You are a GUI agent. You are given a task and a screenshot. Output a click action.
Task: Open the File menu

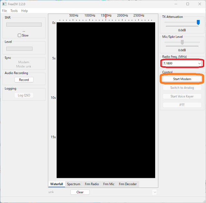[x=5, y=11]
